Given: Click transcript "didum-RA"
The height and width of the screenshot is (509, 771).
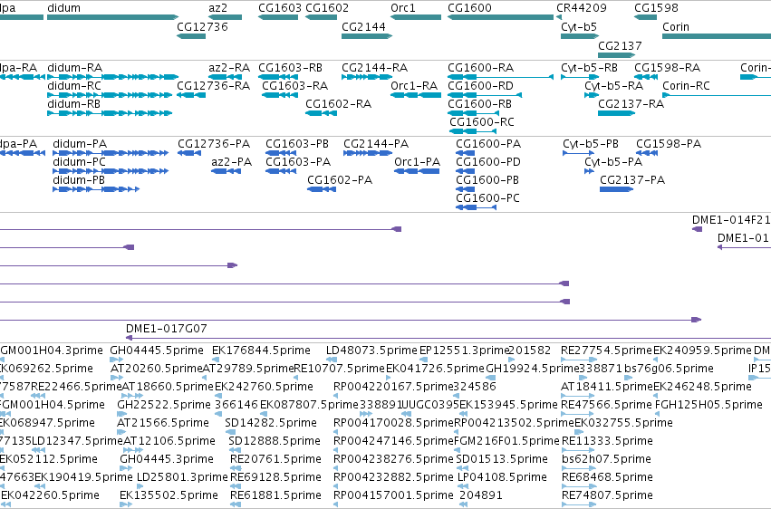Looking at the screenshot, I should 113,77.
